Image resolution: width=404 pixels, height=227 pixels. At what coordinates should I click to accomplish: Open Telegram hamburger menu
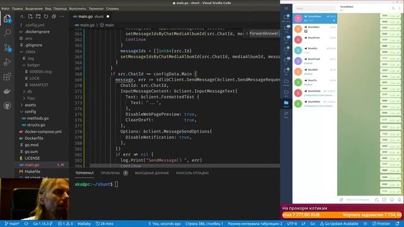(286, 8)
